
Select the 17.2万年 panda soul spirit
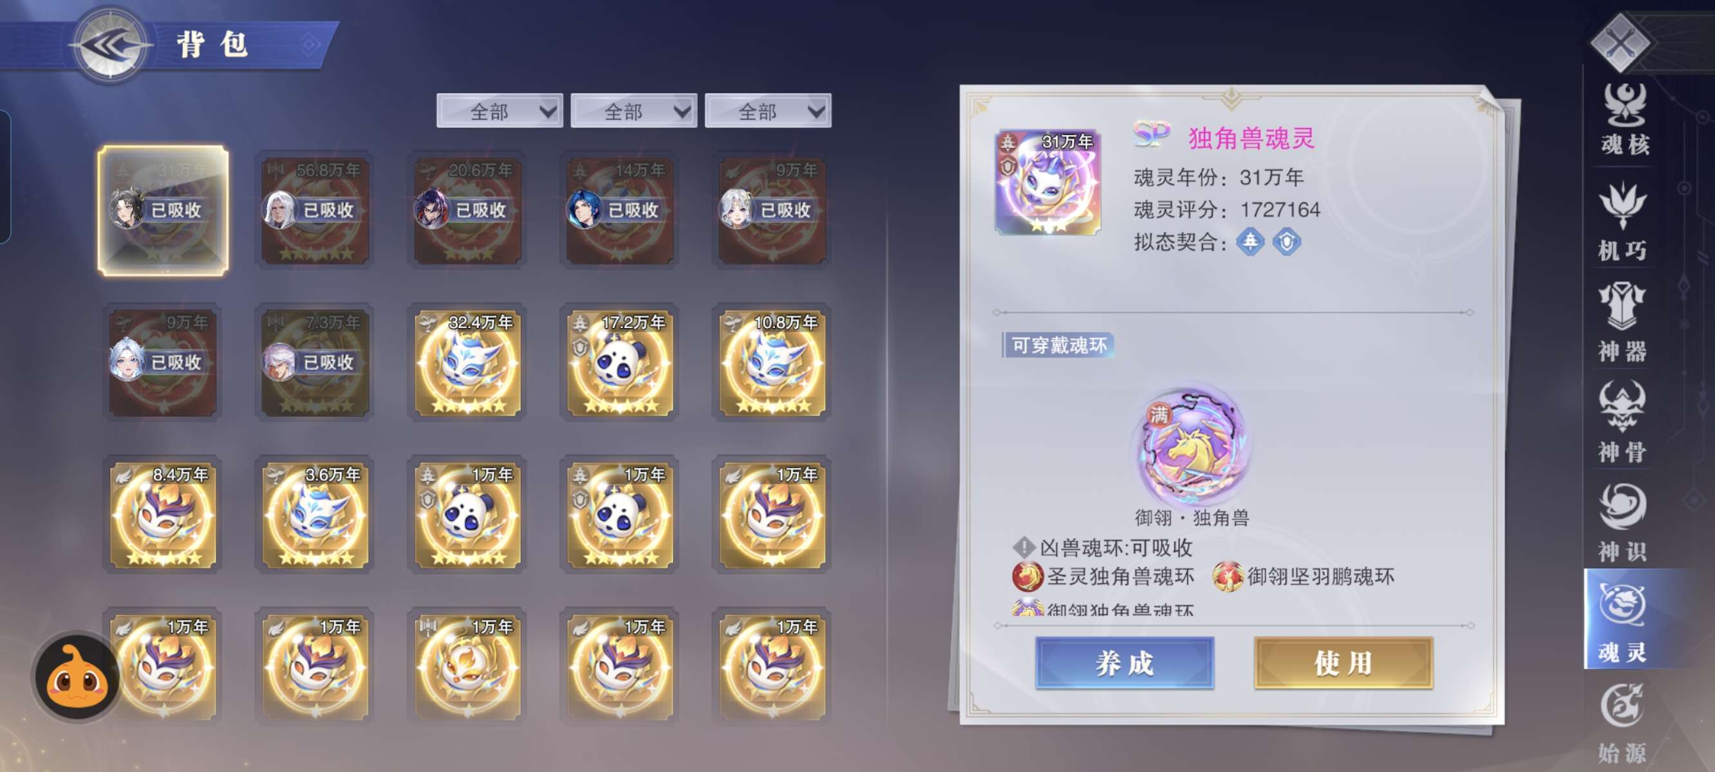620,363
